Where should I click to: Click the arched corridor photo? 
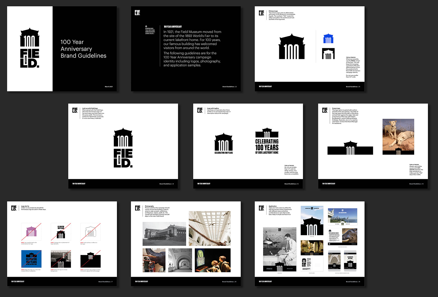point(180,260)
